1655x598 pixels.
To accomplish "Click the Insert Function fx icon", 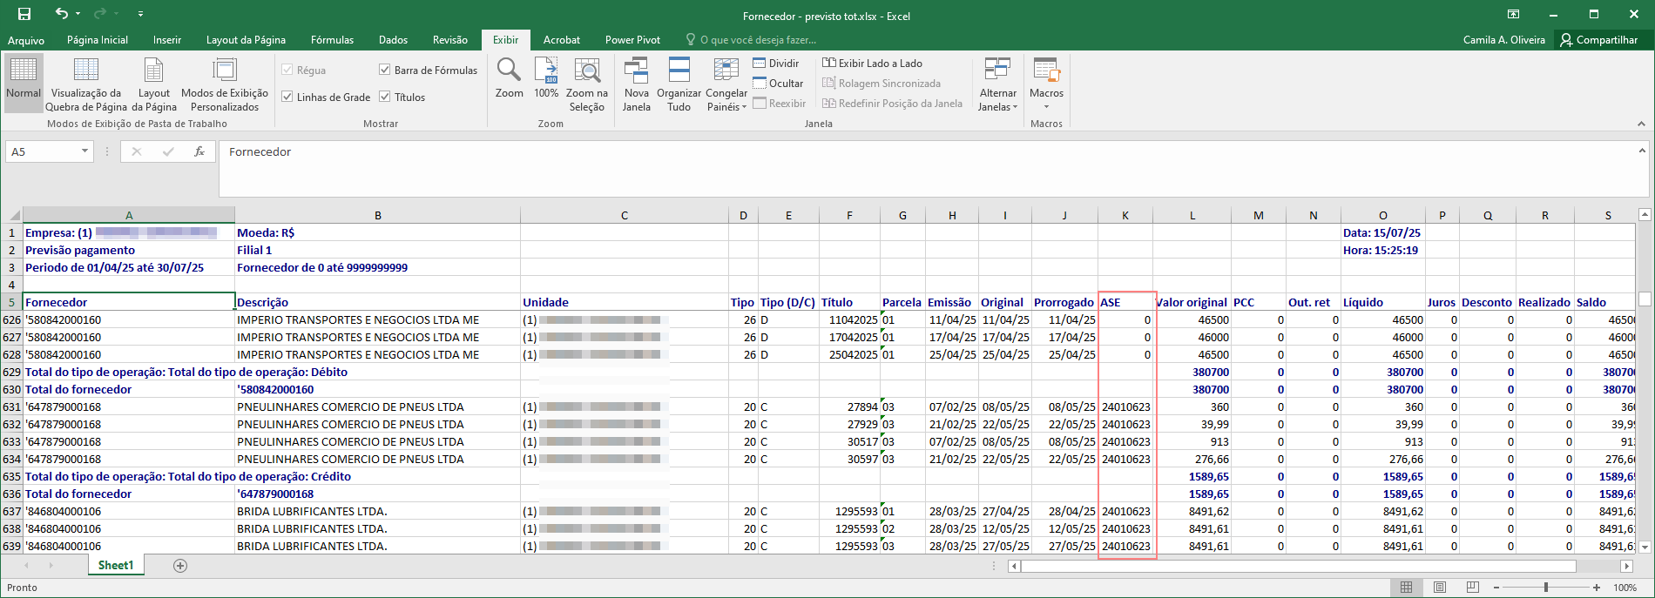I will pyautogui.click(x=199, y=151).
